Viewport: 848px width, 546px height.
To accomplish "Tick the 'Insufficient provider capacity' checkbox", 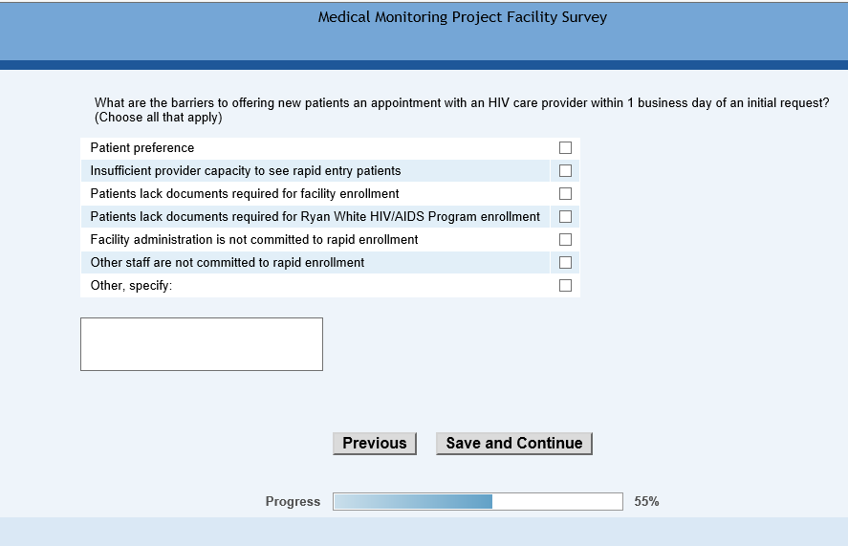I will tap(565, 171).
